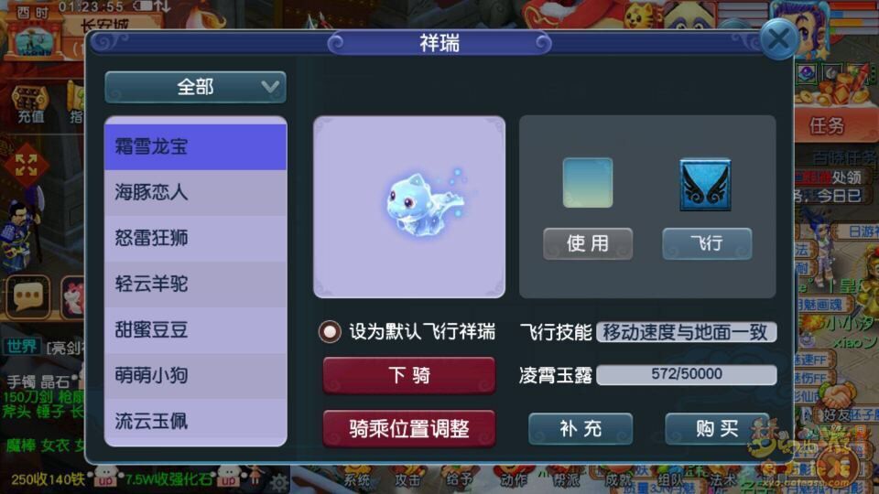
Task: Click the winged flight skill icon
Action: point(705,184)
